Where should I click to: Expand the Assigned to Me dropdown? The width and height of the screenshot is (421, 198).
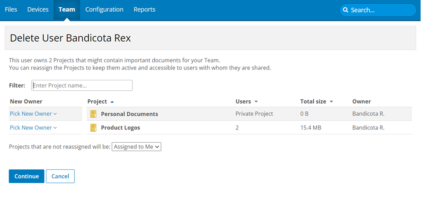(x=136, y=147)
